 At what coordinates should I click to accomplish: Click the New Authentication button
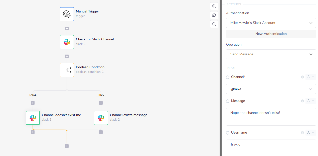click(x=271, y=34)
